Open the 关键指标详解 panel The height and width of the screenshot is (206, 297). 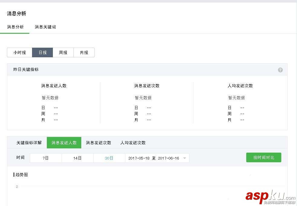coord(29,143)
